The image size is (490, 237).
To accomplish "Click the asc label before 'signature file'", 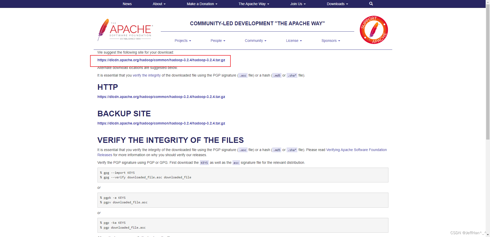I will coord(236,163).
